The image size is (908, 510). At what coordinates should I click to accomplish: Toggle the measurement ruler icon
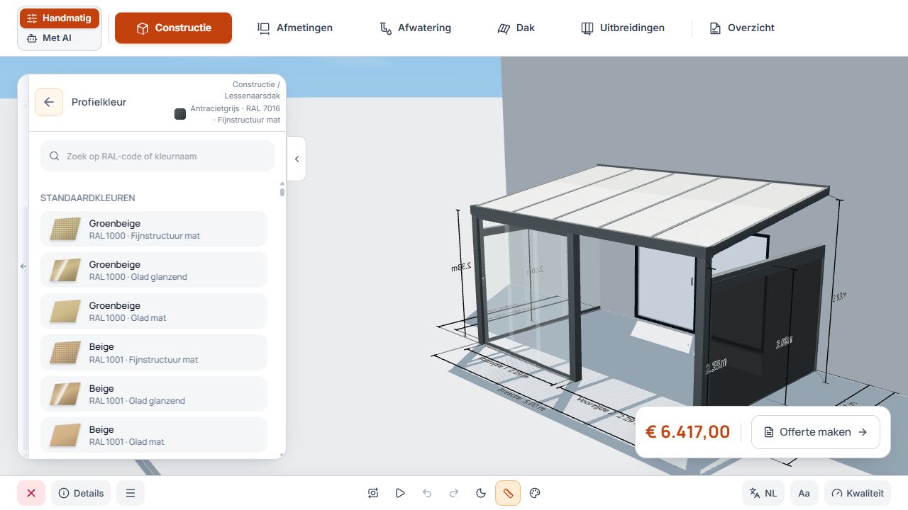[x=508, y=493]
